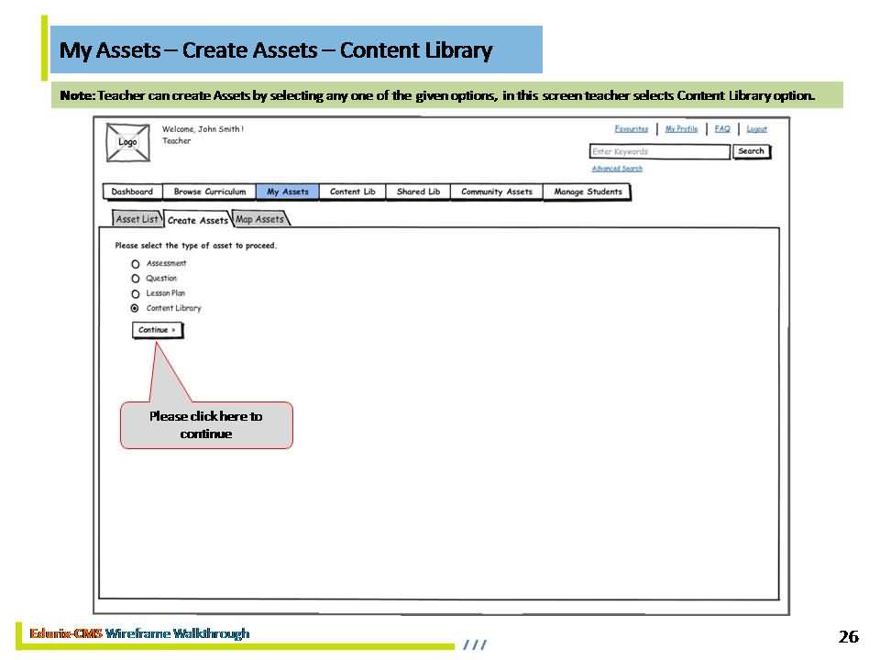Select the Assessment radio button

(x=136, y=264)
